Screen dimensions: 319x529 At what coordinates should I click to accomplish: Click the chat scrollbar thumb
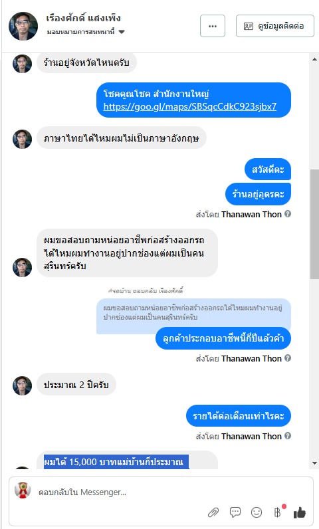pos(314,225)
